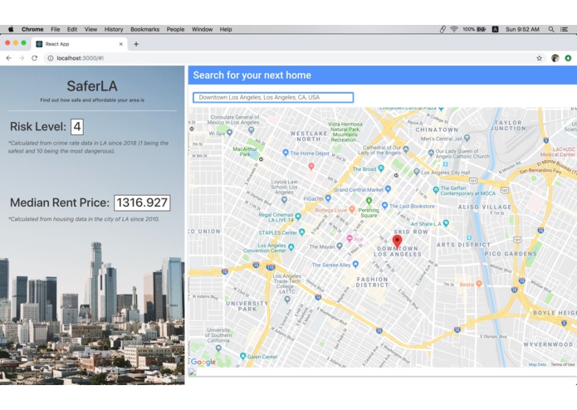Click the Google logo on map

click(x=203, y=362)
